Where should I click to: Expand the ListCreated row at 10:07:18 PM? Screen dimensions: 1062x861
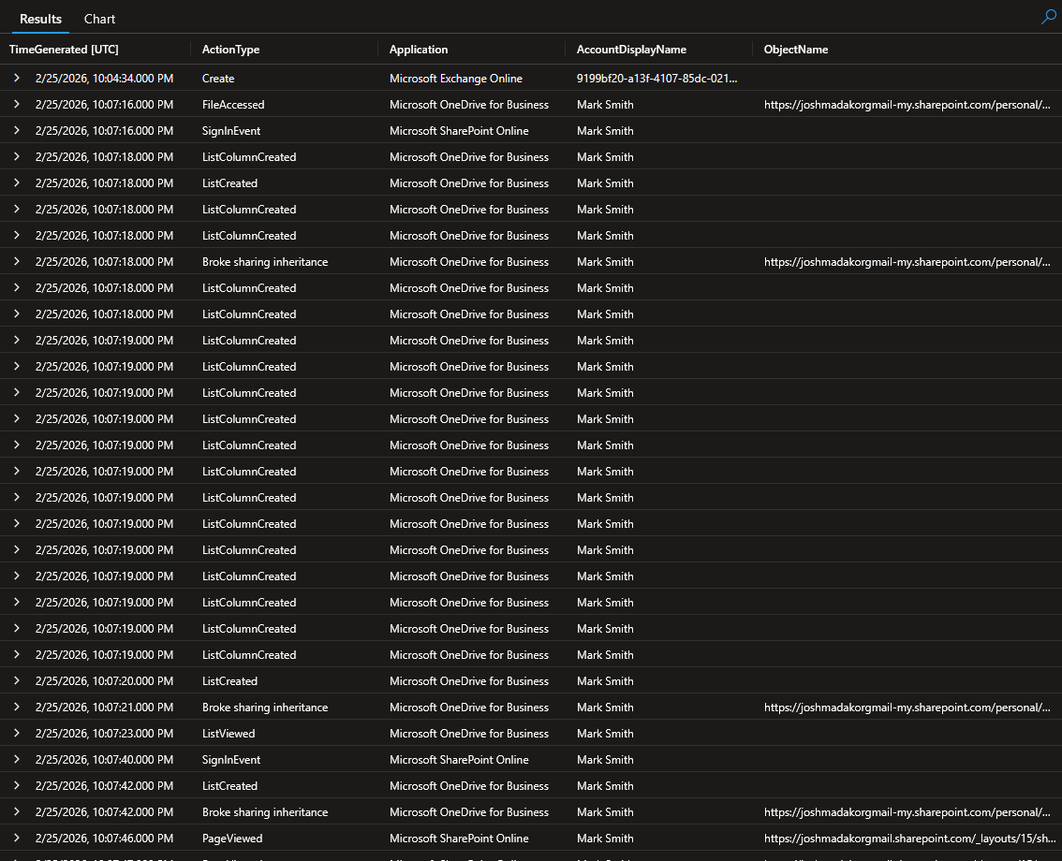tap(16, 182)
